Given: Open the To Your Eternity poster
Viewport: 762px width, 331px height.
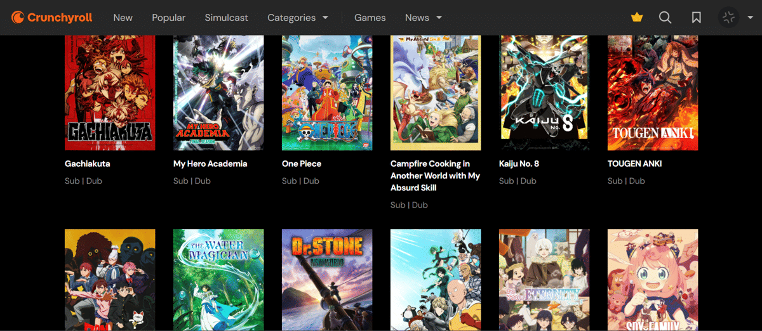Looking at the screenshot, I should 544,280.
